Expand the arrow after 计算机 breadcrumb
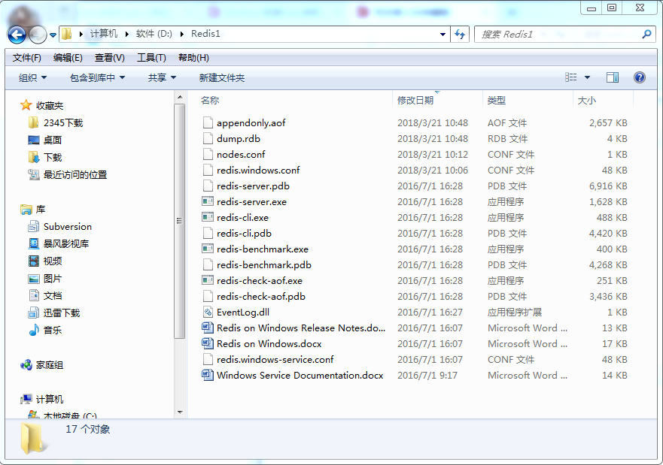The image size is (663, 465). click(x=127, y=34)
